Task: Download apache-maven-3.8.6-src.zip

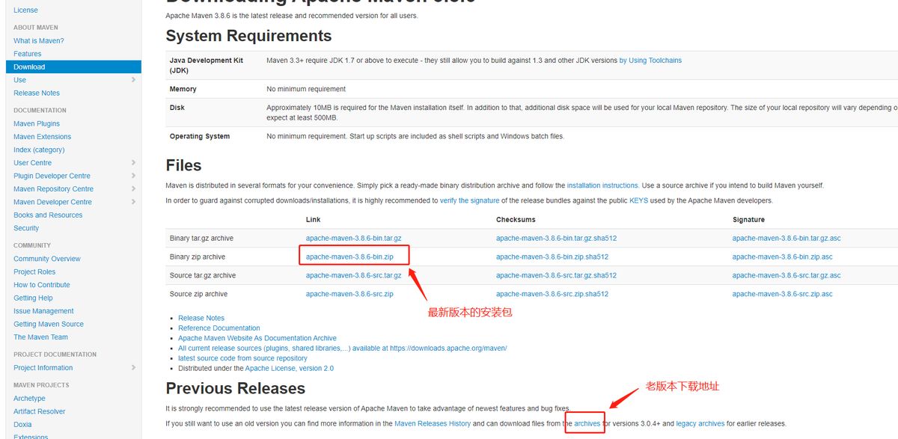Action: pos(349,295)
